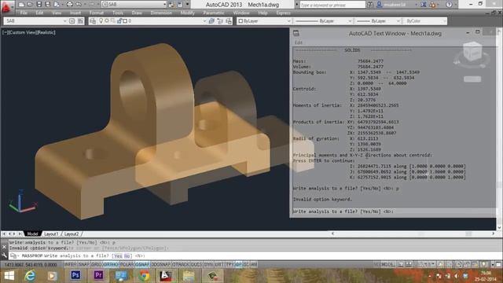
Task: Open Google Chrome from the taskbar
Action: [x=144, y=275]
